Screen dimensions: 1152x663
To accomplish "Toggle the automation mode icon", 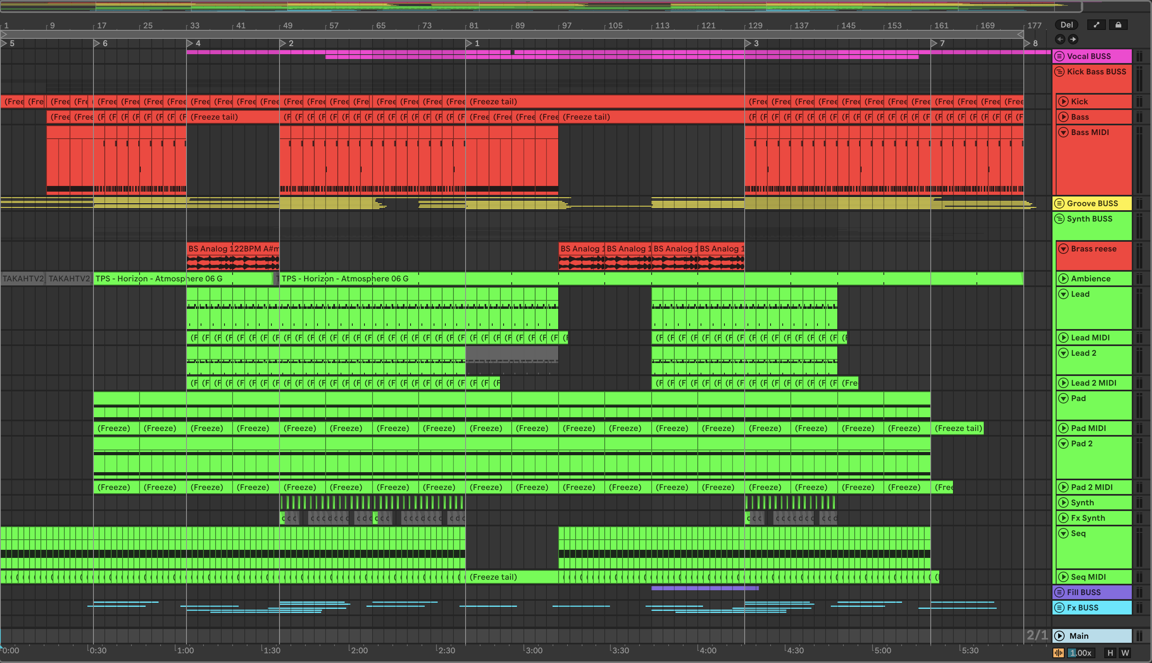I will click(1097, 25).
